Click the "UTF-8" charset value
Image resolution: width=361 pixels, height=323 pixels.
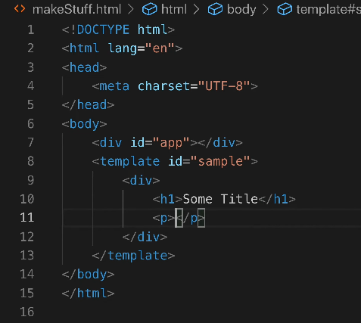pos(224,86)
